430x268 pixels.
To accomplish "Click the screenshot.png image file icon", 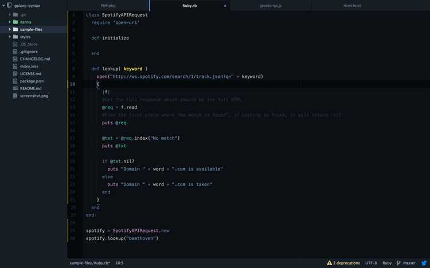I will [x=15, y=96].
